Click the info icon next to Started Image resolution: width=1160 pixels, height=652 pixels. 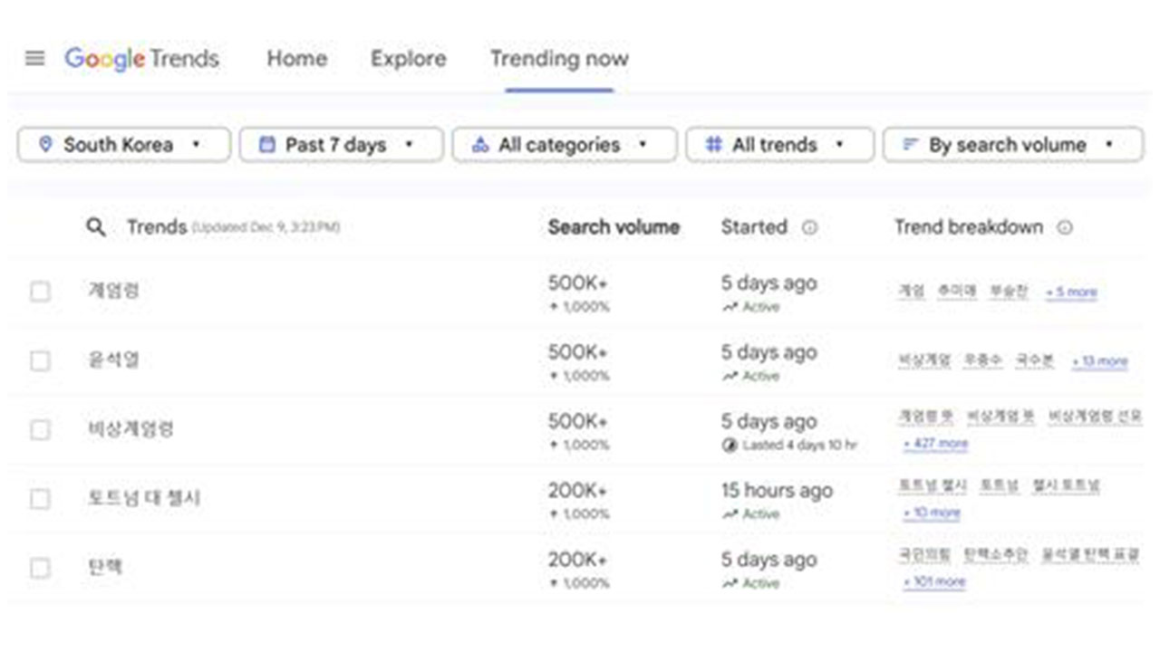(x=809, y=227)
